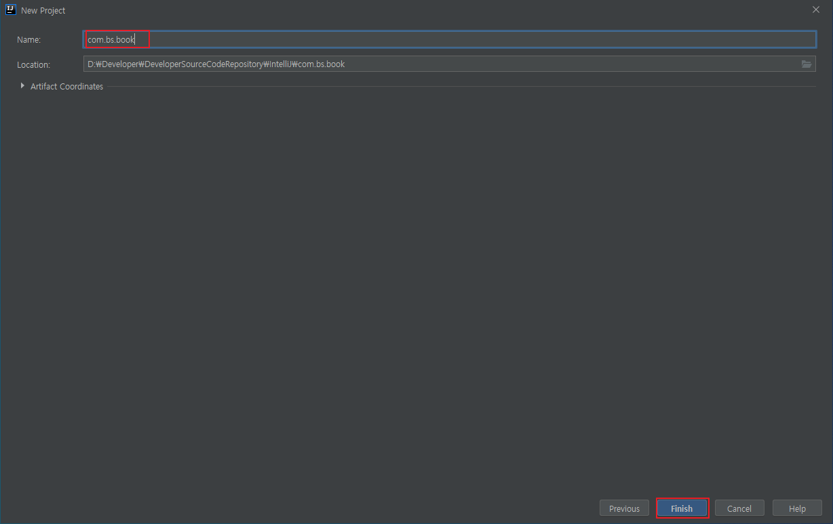The width and height of the screenshot is (833, 524).
Task: Open Help for the New Project dialog
Action: point(797,508)
